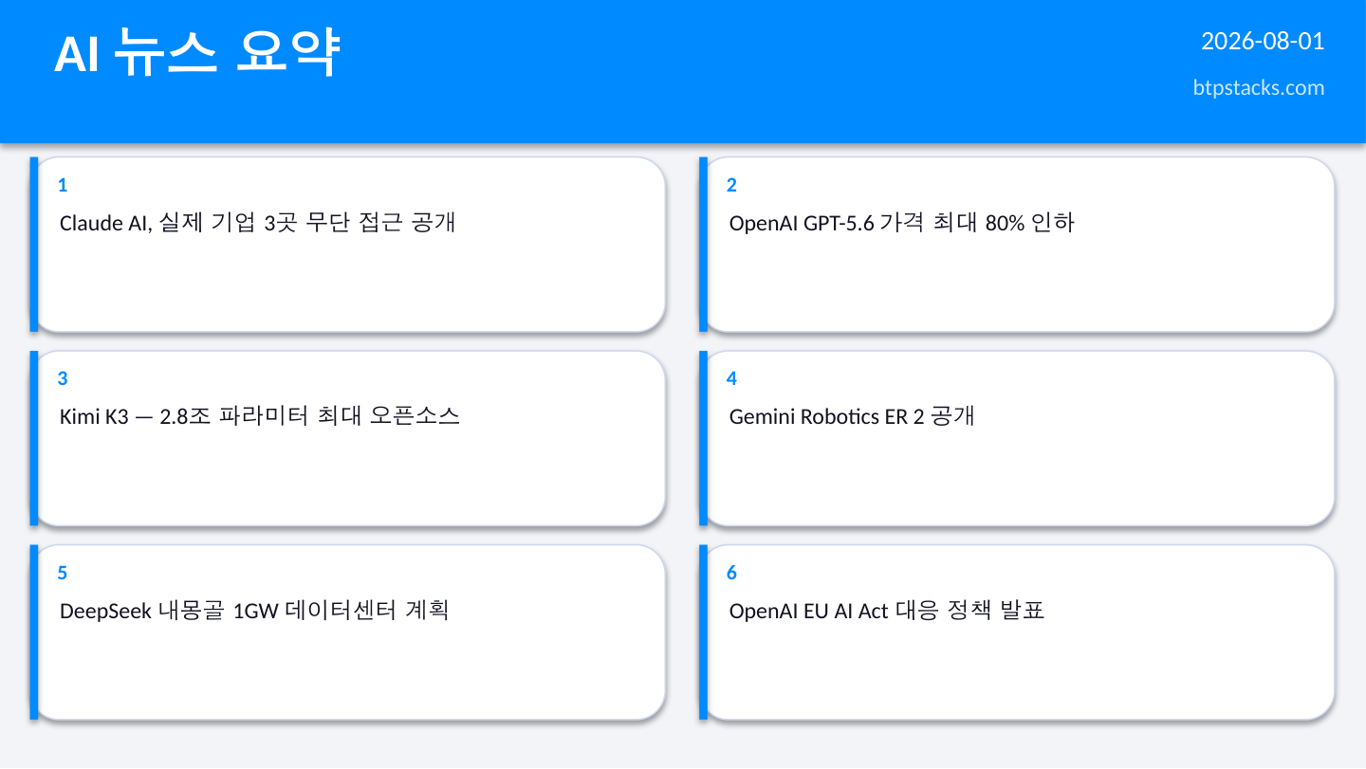Select the Kimi K3 오픈소스 headline

click(260, 415)
